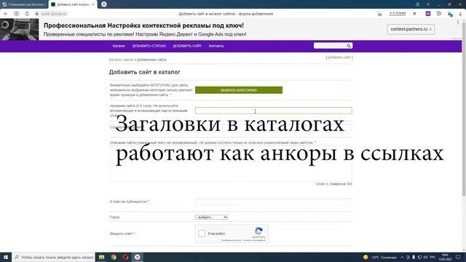Open the notification center icon
Image resolution: width=466 pixels, height=262 pixels.
point(458,257)
